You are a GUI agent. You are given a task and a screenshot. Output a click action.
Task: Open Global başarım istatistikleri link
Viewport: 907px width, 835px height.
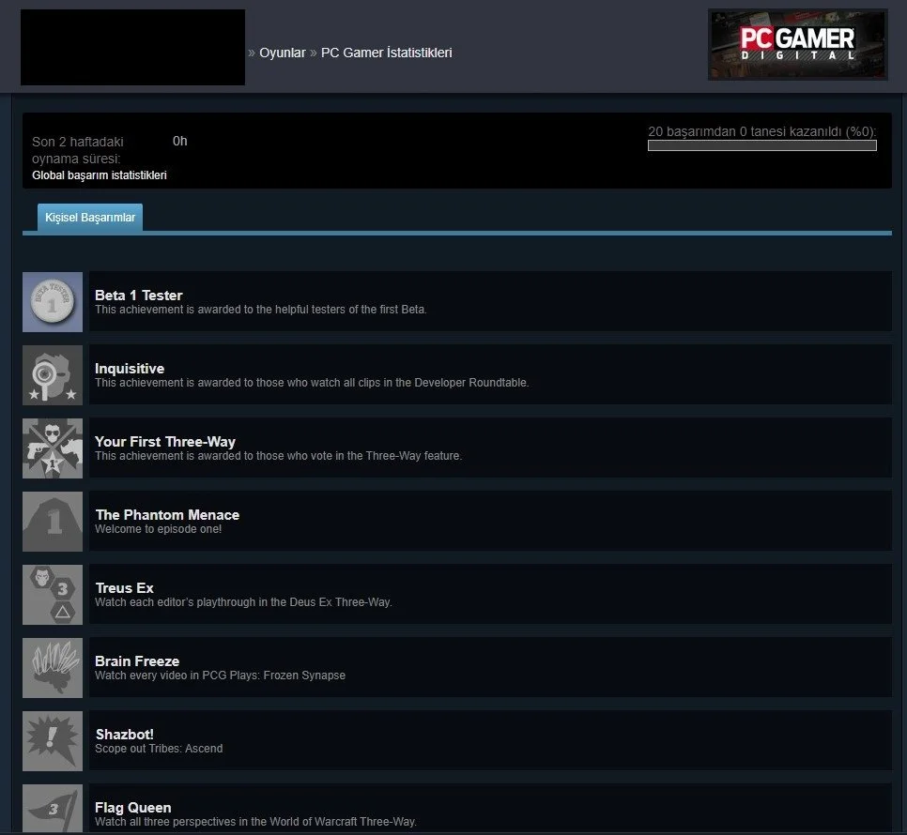(x=100, y=175)
